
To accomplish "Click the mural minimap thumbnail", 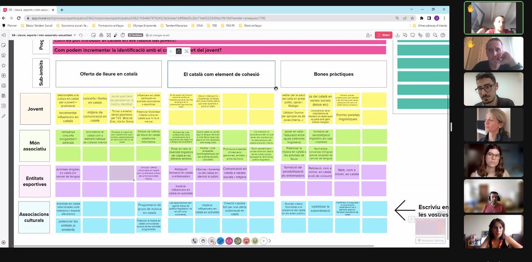I will tap(430, 227).
